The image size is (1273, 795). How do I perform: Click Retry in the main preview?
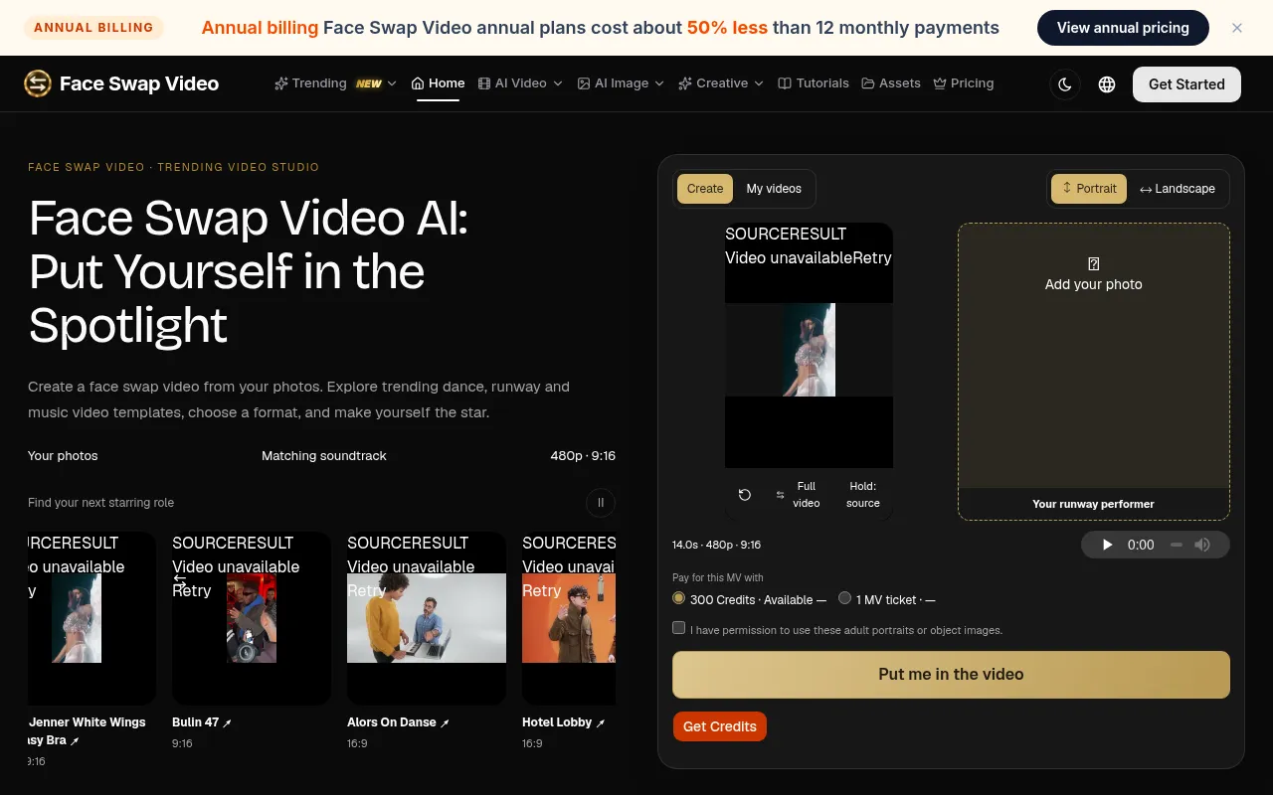[872, 258]
